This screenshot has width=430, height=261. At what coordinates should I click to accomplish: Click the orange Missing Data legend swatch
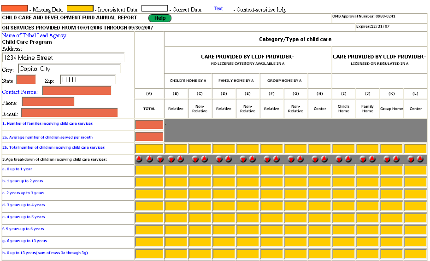[x=14, y=9]
